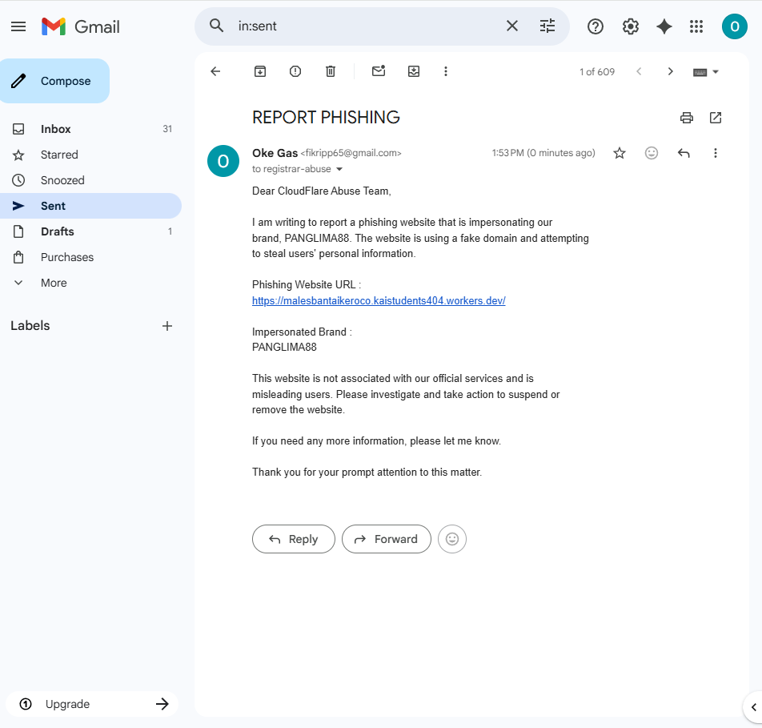This screenshot has height=728, width=762.
Task: Open the Gemini sparkle icon
Action: pyautogui.click(x=664, y=26)
